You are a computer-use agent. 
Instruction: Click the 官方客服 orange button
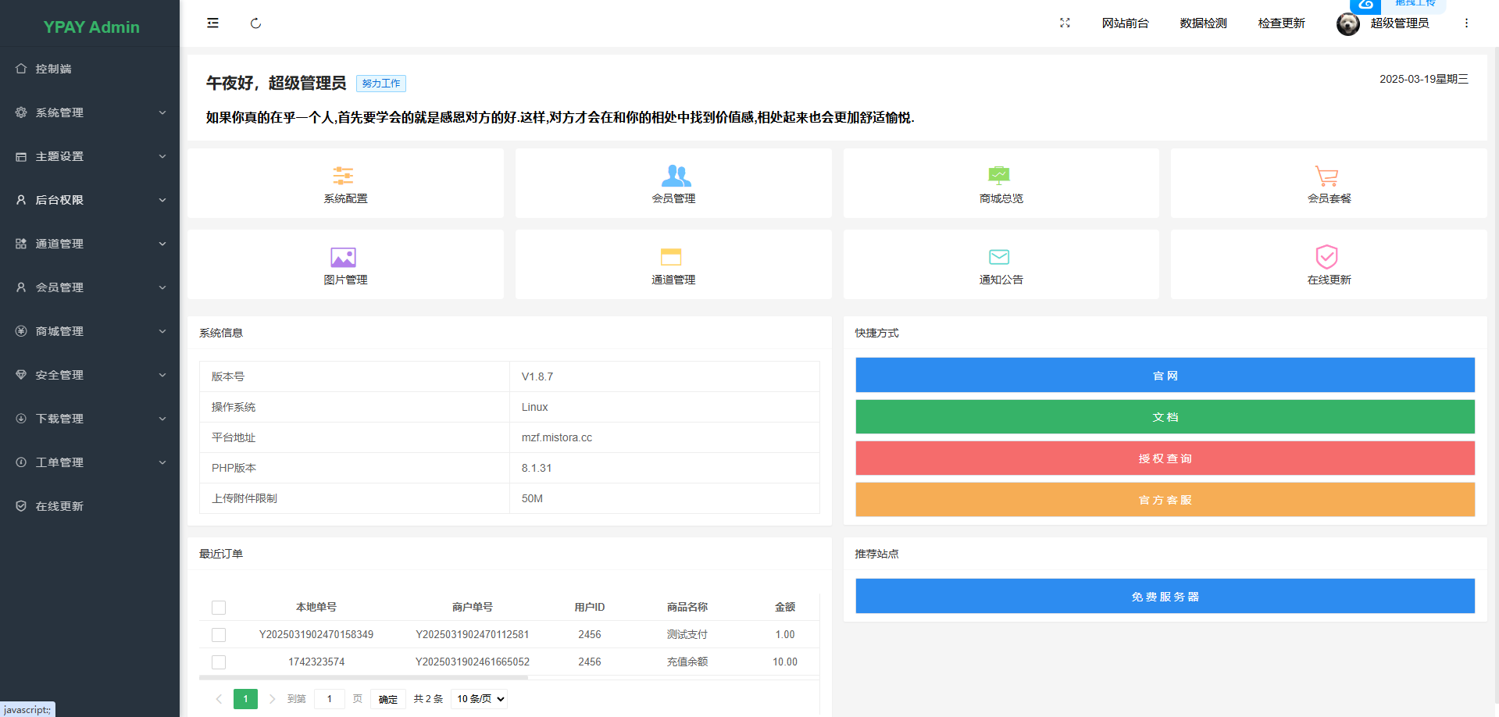click(x=1165, y=500)
